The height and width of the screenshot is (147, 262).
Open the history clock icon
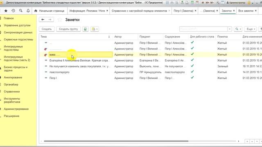point(13,11)
